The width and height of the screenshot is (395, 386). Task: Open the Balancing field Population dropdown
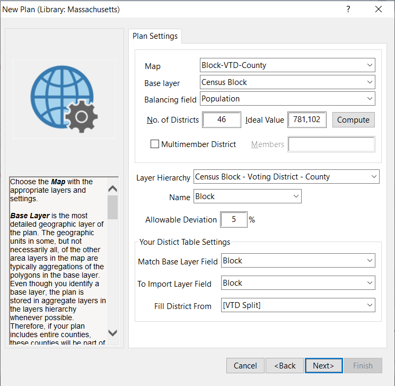(x=287, y=99)
